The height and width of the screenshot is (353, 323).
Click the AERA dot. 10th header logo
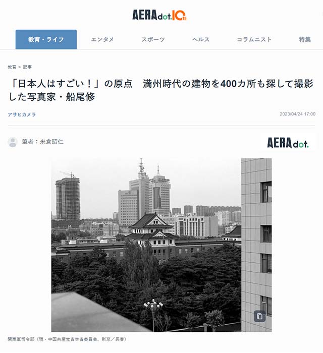(x=159, y=15)
